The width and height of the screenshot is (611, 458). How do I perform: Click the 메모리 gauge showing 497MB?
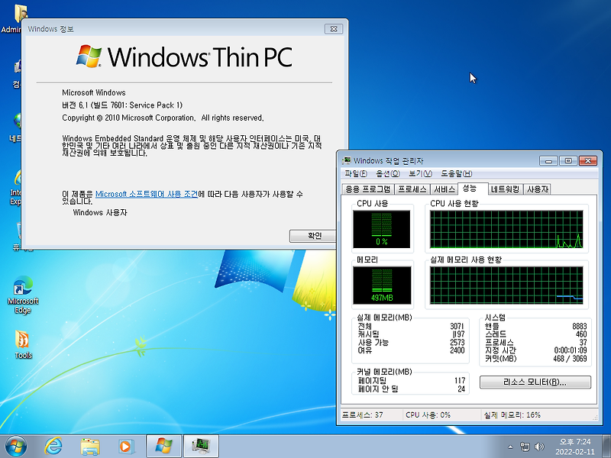coord(381,285)
